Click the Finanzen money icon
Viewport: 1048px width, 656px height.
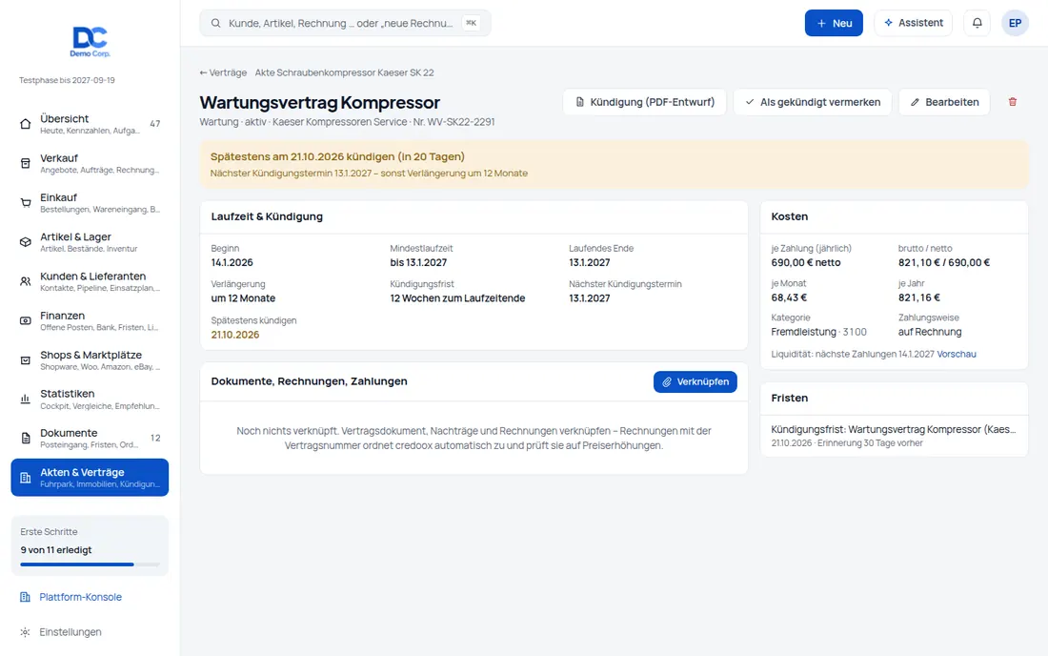point(26,321)
